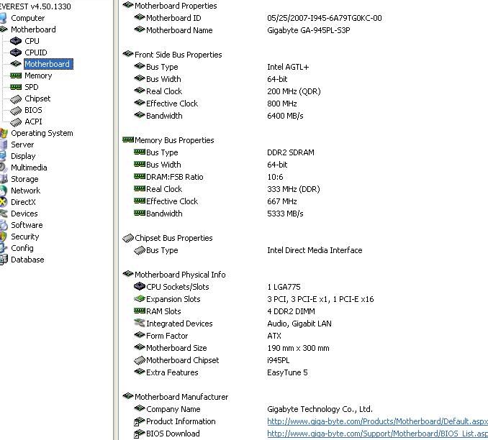Open the Server category

(x=22, y=145)
